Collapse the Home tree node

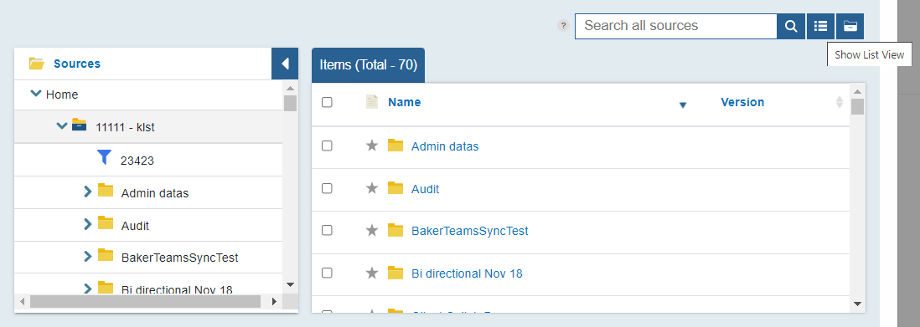click(36, 94)
